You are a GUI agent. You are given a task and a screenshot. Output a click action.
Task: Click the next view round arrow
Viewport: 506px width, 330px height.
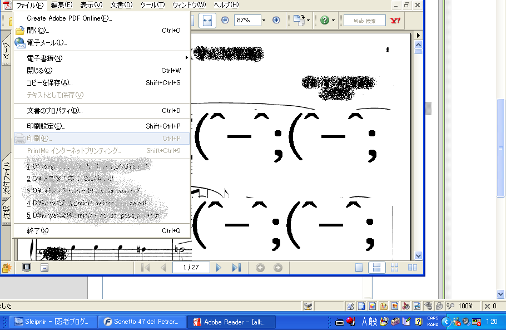click(278, 268)
